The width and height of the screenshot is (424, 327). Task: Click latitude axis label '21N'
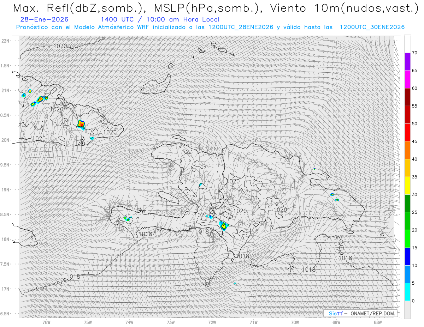click(5, 90)
